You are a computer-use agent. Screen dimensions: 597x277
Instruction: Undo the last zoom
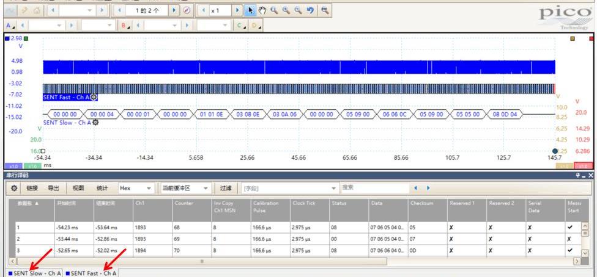pos(310,10)
